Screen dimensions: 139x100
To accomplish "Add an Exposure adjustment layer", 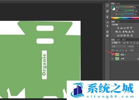I will pos(128,28).
